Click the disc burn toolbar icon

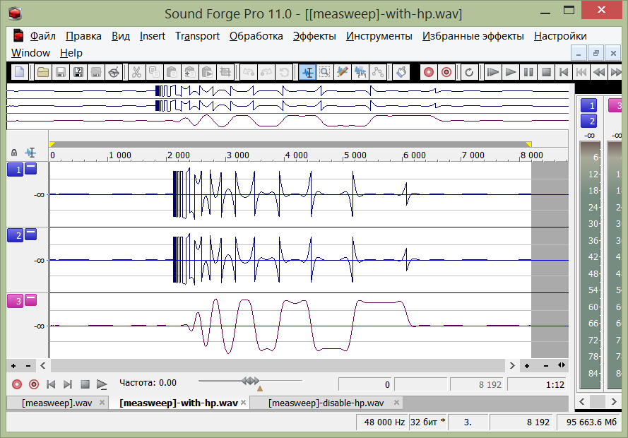tap(114, 73)
